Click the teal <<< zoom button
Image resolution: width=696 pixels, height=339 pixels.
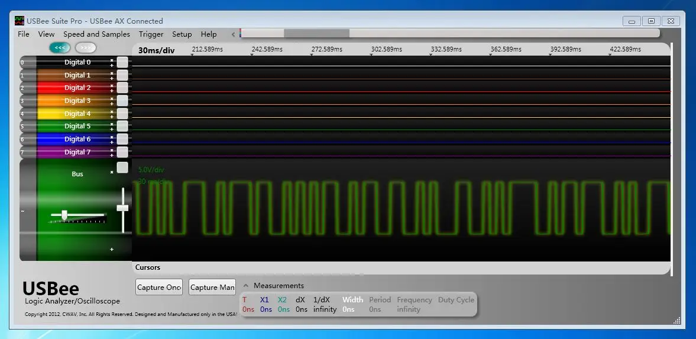coord(60,47)
